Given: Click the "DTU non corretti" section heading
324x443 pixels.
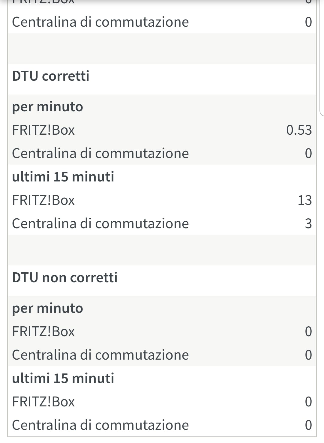Looking at the screenshot, I should point(65,278).
